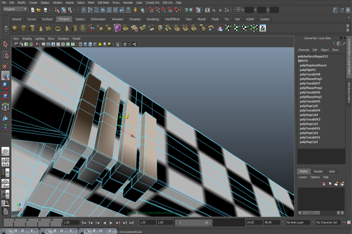Screen dimensions: 352x234
Task: Open the Edit Mesh menu
Action: (x=103, y=3)
